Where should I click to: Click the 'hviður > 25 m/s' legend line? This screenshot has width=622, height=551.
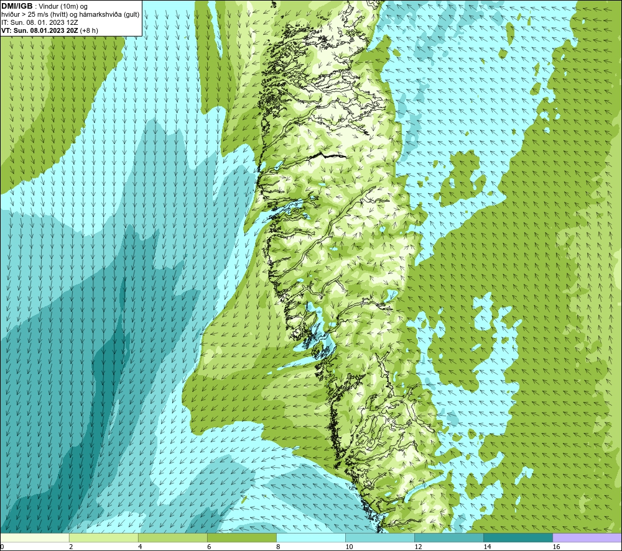click(70, 15)
